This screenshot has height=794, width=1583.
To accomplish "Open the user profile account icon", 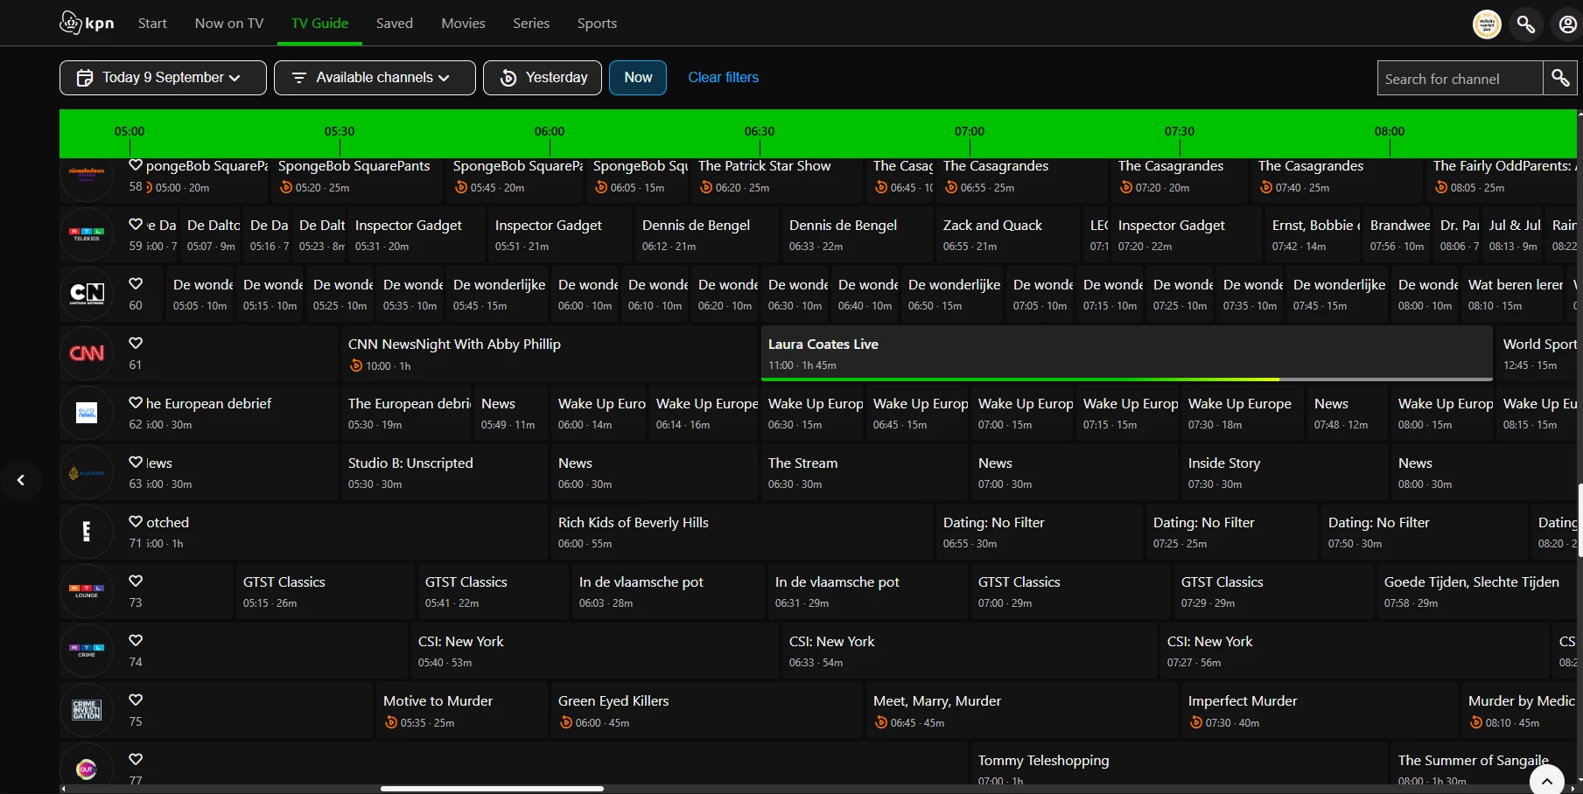I will pos(1567,24).
